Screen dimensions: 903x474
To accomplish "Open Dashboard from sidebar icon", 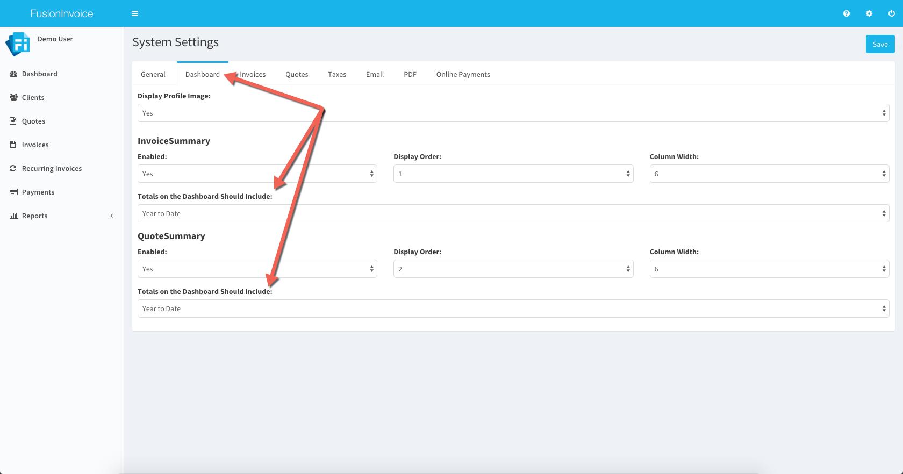I will tap(14, 74).
